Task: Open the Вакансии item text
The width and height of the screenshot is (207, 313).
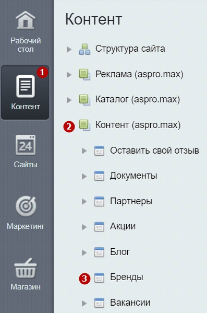Action: [130, 303]
